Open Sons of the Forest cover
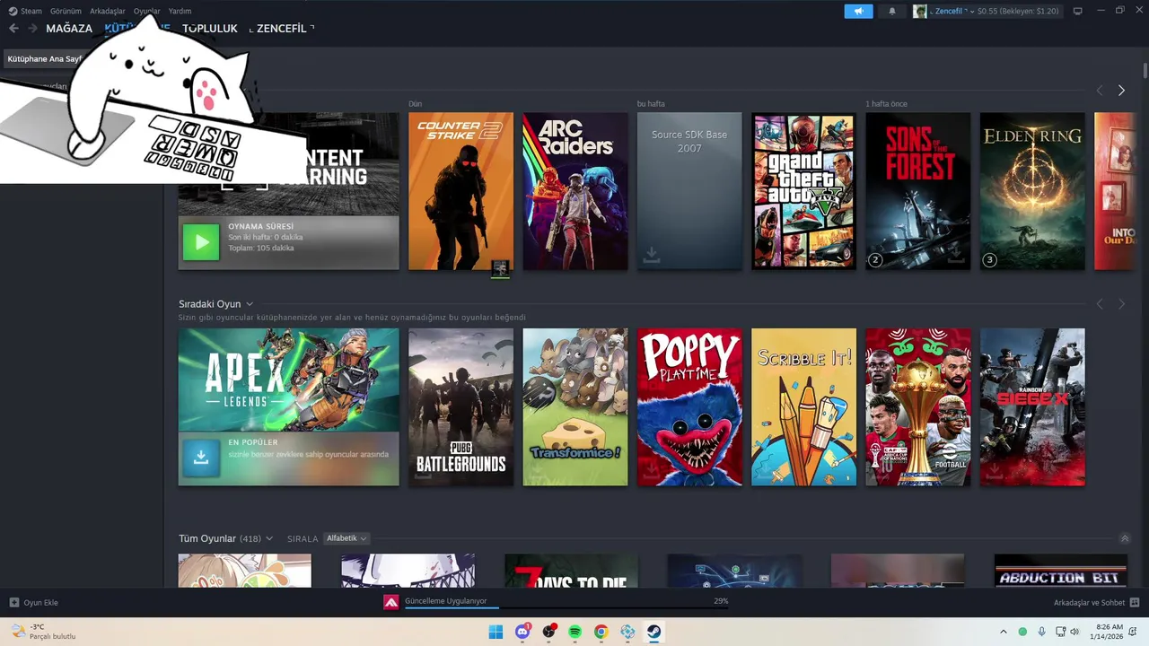 point(918,191)
